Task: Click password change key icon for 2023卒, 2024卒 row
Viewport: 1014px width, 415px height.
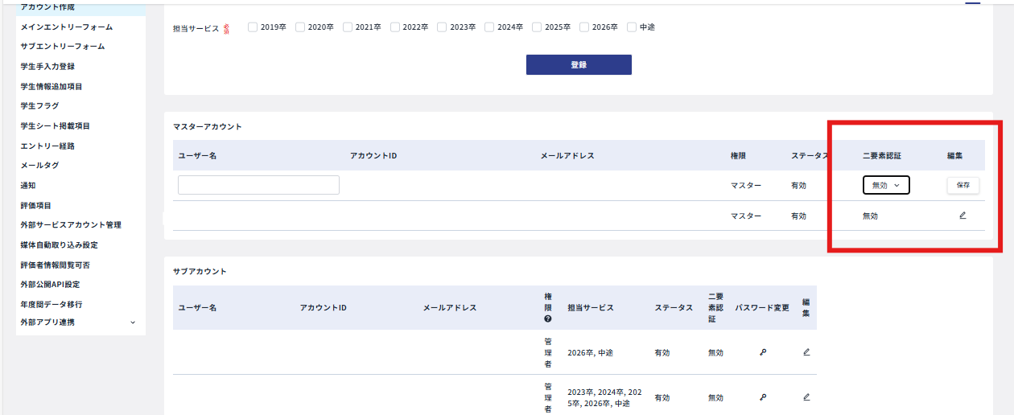Action: tap(763, 397)
